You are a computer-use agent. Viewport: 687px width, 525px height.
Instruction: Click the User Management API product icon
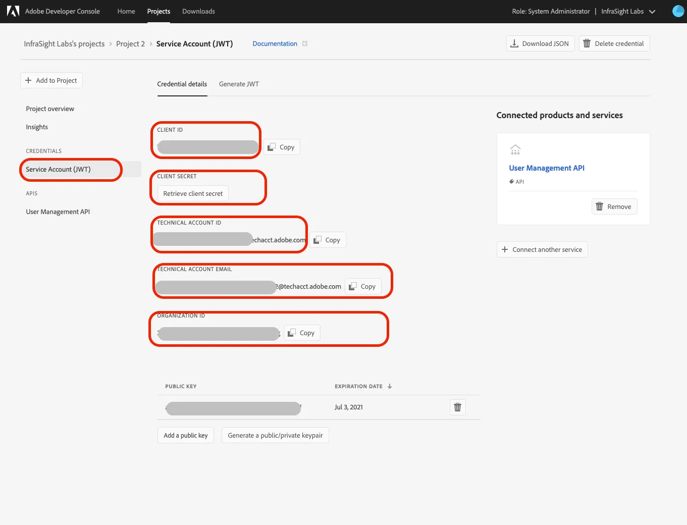coord(515,149)
